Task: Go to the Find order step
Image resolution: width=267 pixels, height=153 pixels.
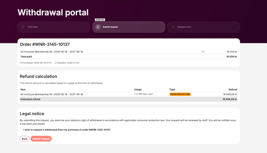Action: coord(54,27)
